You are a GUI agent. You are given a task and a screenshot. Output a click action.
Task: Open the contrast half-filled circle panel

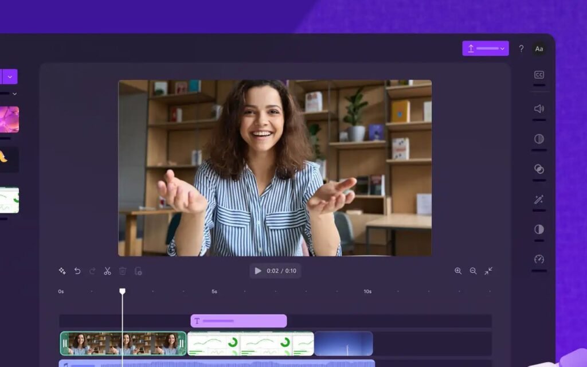(x=539, y=229)
